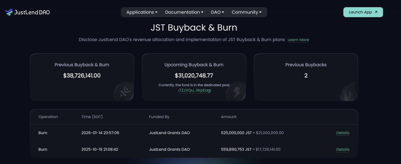Click the 2025-10-19 21:08:42 timestamp
The image size is (401, 164).
pyautogui.click(x=100, y=150)
